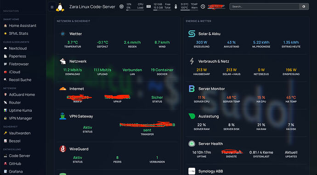Open Paperless sidebar entry
Screen dimensions: 317x175
[x=15, y=56]
